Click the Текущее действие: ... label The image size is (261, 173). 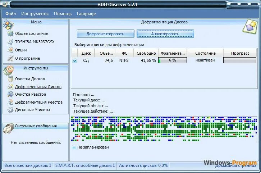click(93, 111)
